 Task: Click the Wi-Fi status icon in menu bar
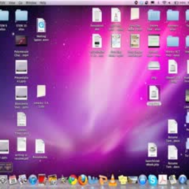coord(164,3)
